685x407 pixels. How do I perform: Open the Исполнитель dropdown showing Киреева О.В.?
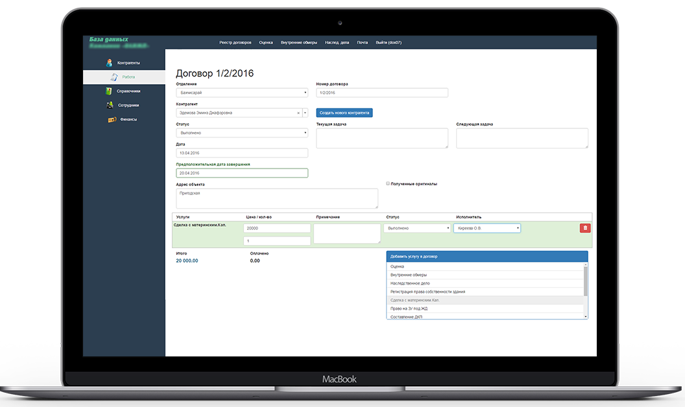(487, 228)
